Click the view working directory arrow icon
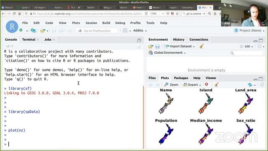 pyautogui.click(x=12, y=46)
